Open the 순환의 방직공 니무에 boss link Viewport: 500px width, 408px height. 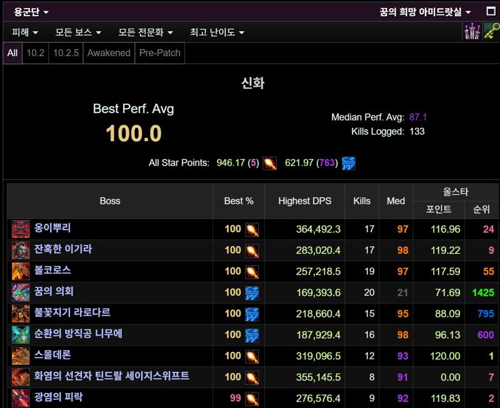(x=78, y=334)
